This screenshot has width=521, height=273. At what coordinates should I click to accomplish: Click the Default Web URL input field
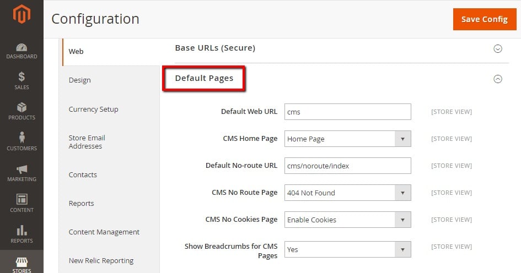[x=348, y=112]
